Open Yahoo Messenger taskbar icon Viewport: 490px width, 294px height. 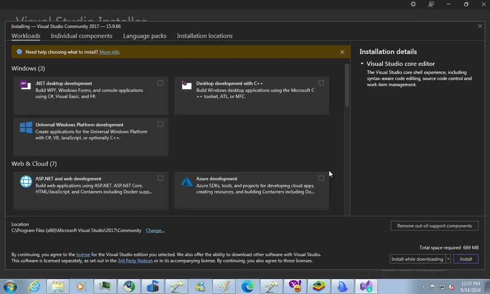pyautogui.click(x=295, y=286)
